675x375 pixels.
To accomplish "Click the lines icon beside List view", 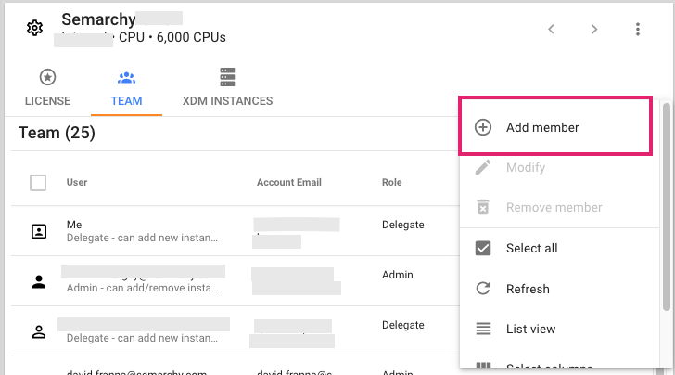I will click(x=483, y=329).
